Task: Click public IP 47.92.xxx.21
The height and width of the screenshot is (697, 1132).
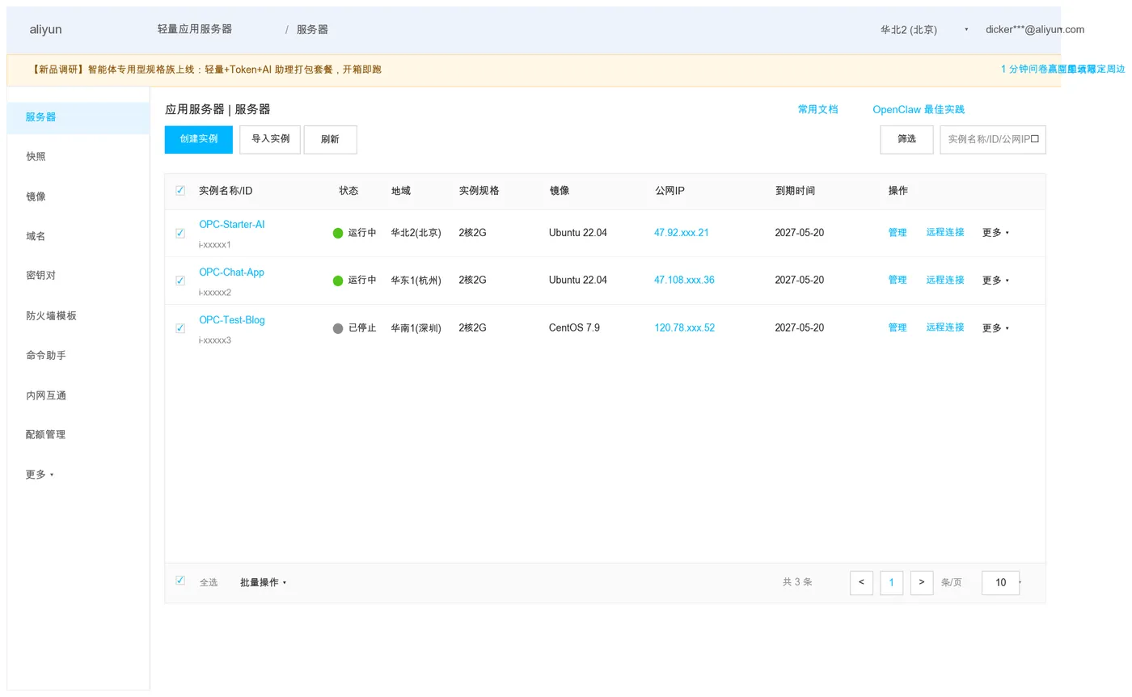Action: coord(682,233)
